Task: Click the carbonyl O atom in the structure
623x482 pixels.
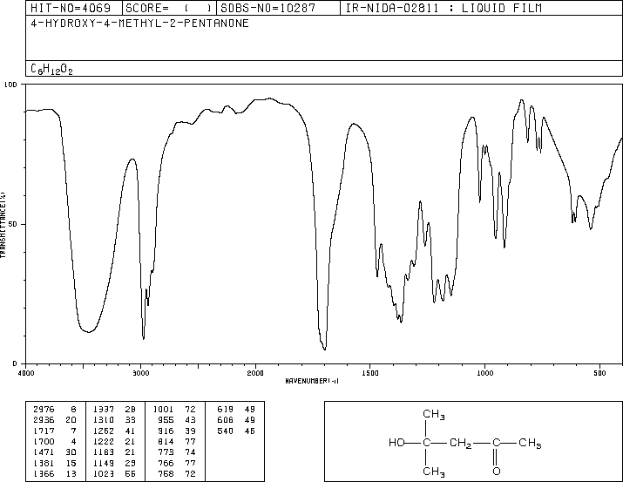Action: point(497,472)
